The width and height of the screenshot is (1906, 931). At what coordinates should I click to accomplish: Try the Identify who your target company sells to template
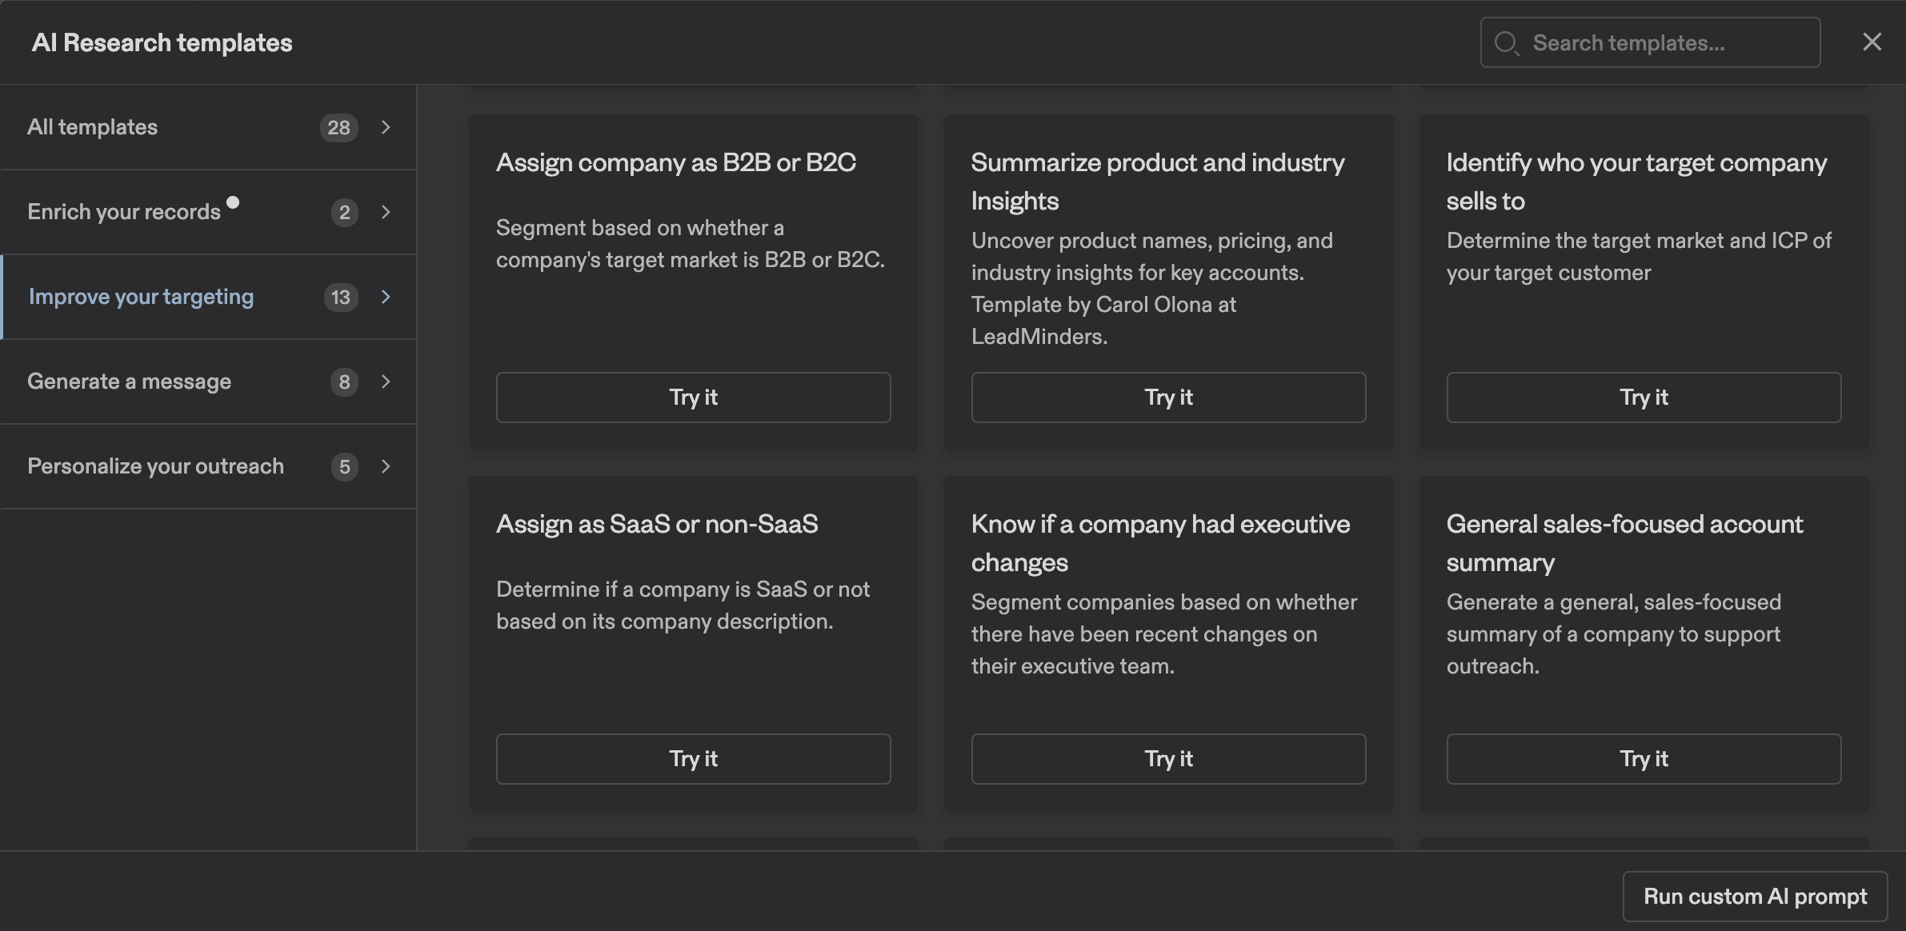click(x=1642, y=397)
